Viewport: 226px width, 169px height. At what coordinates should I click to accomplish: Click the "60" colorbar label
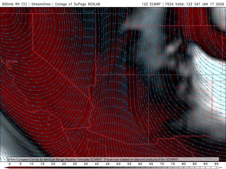(140, 164)
